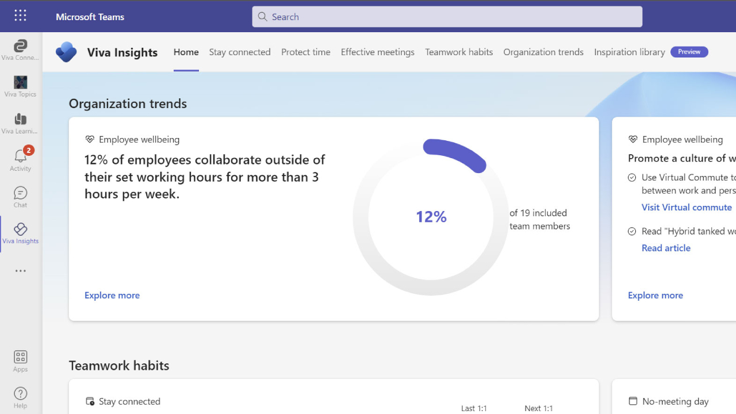Click the No-meeting day calendar icon
The width and height of the screenshot is (736, 414).
coord(633,401)
